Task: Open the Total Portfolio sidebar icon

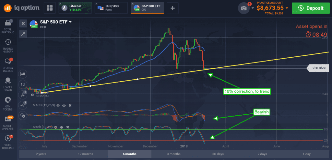Action: (8, 26)
